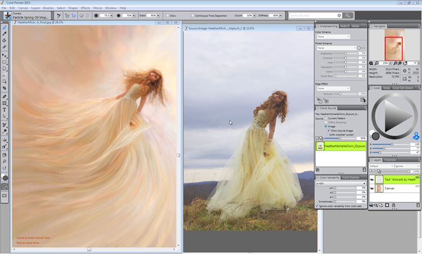Select the Paint Bucket tool

coord(5,41)
